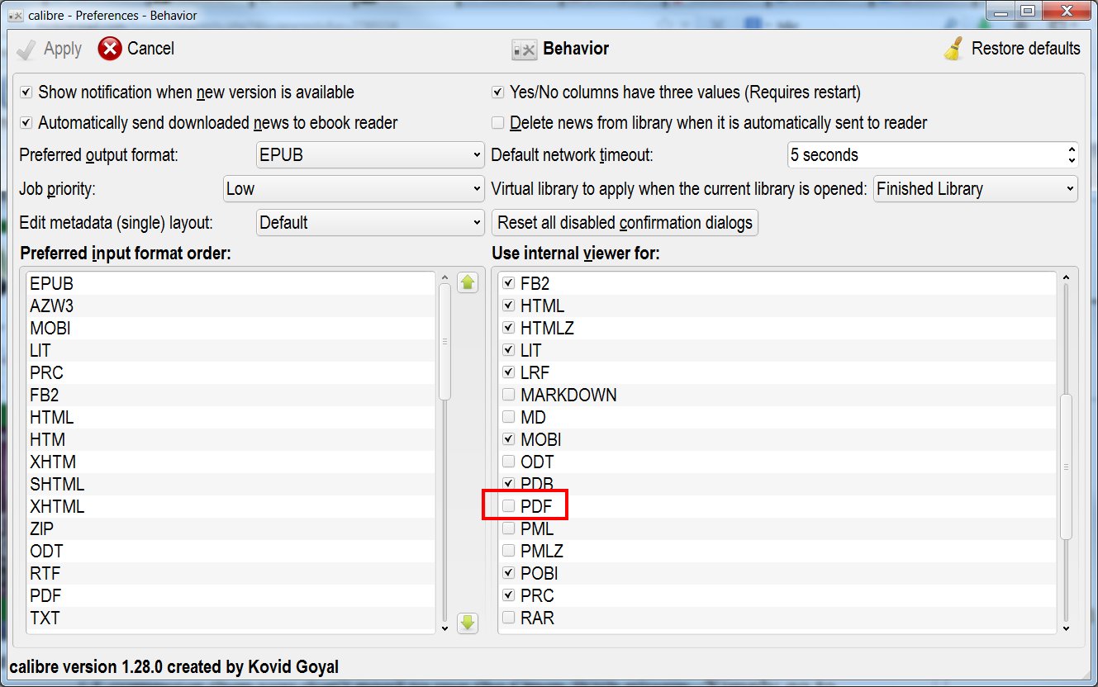Select PRC in input format order
Image resolution: width=1098 pixels, height=687 pixels.
(231, 372)
